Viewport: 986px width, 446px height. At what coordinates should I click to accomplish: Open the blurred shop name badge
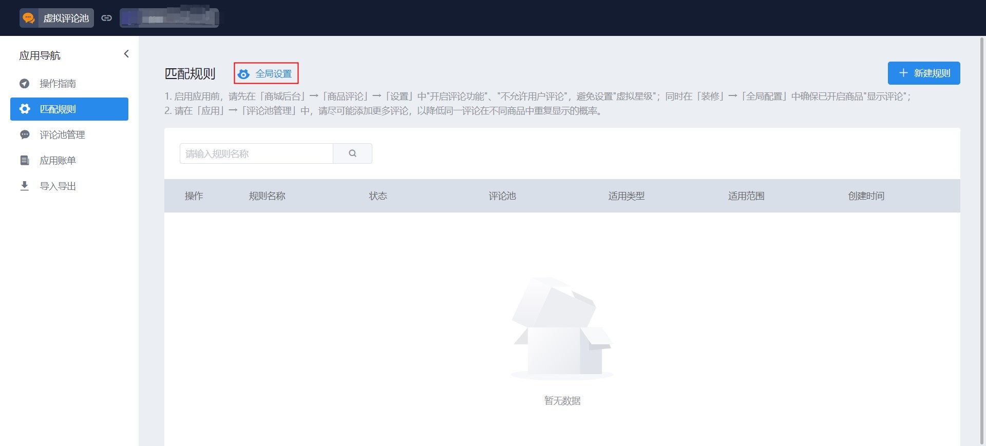tap(169, 18)
